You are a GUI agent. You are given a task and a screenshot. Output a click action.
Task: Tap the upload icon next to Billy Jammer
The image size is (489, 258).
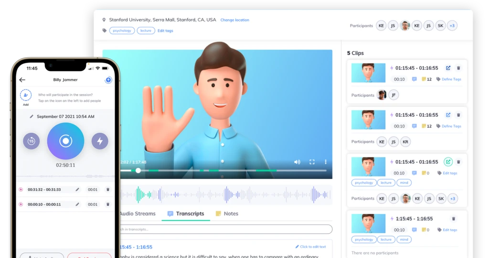[x=108, y=80]
